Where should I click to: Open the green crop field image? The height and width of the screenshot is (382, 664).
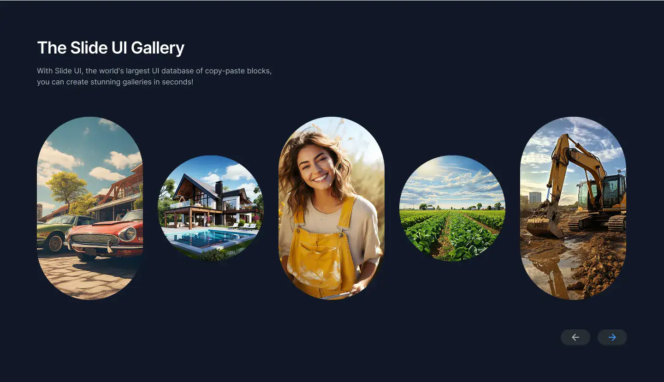tap(452, 208)
